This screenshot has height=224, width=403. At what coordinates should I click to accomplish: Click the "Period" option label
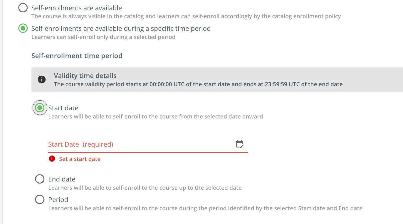(x=58, y=200)
